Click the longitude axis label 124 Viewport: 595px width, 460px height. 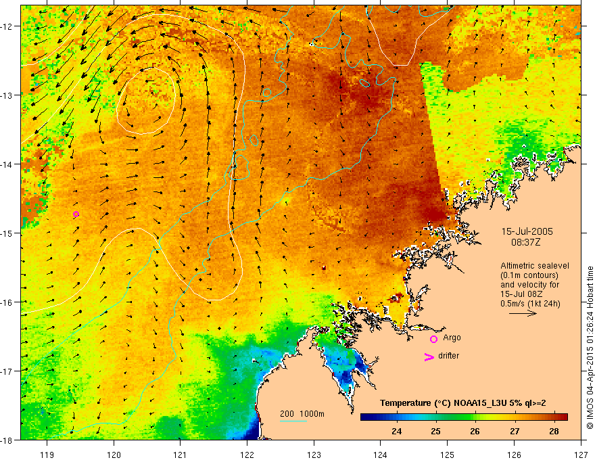(381, 455)
